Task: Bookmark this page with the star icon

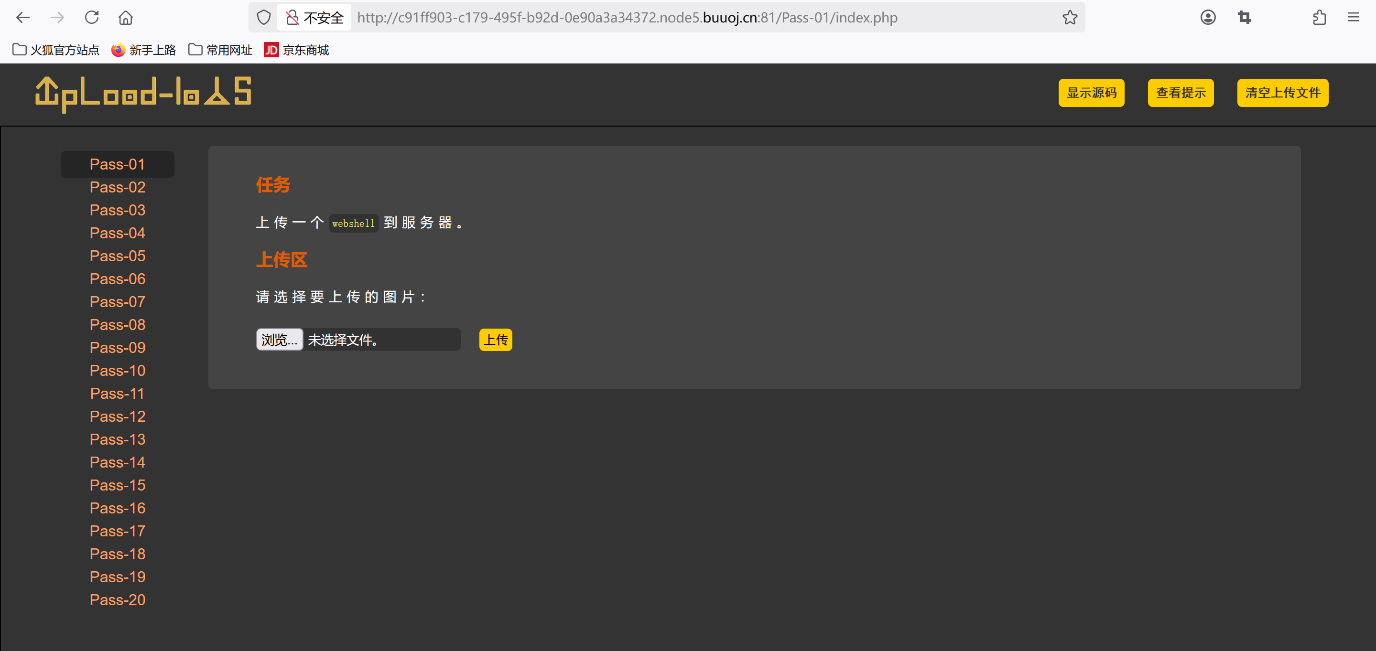Action: (1069, 18)
